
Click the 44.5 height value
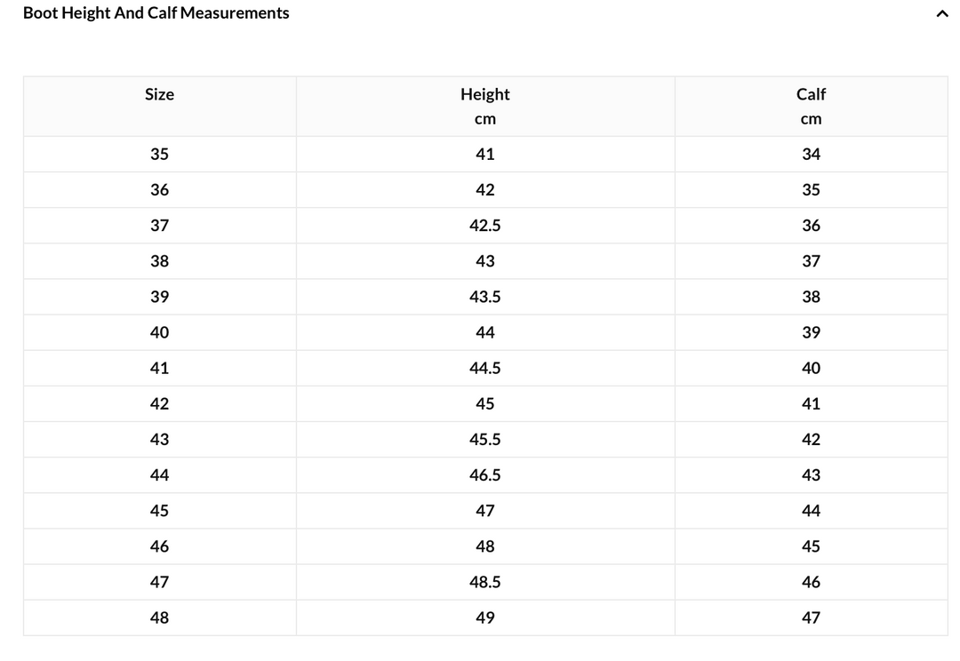click(485, 369)
